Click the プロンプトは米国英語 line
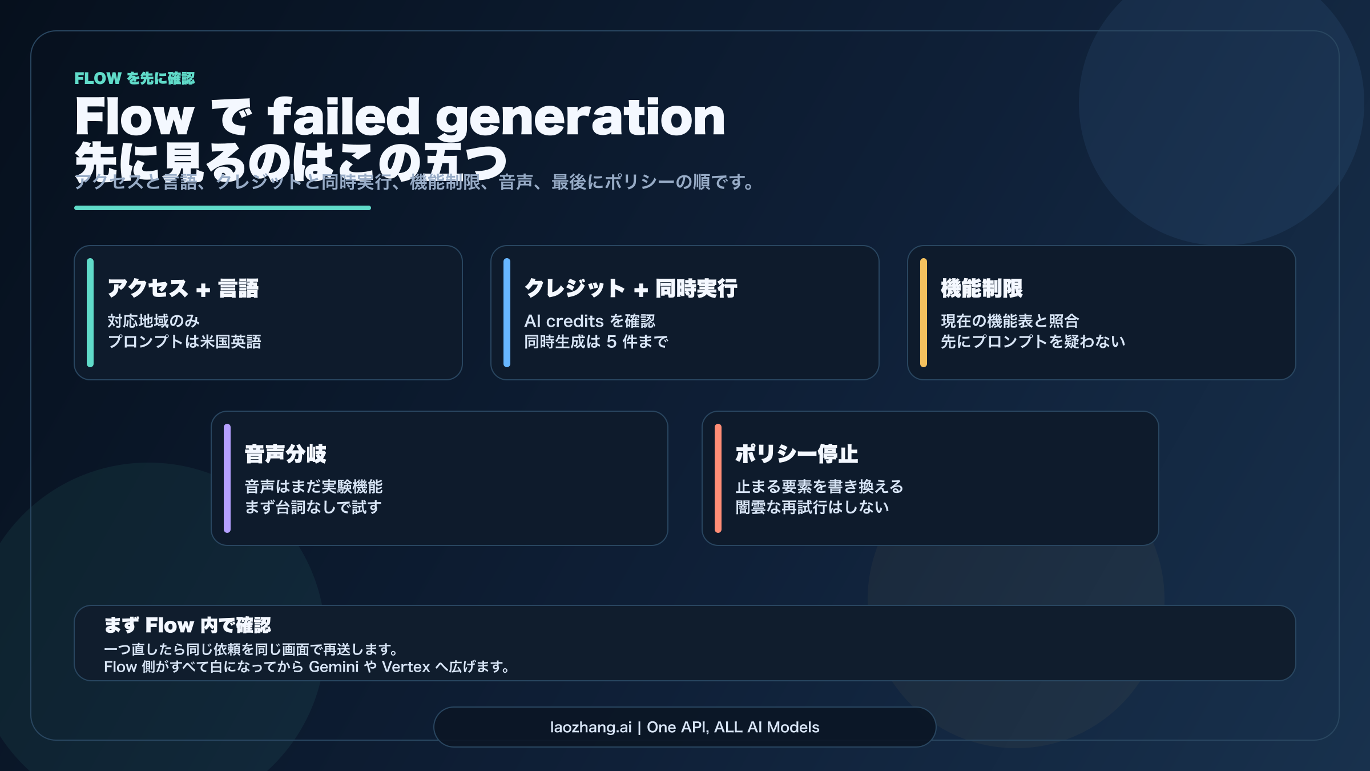Image resolution: width=1370 pixels, height=771 pixels. [x=184, y=342]
